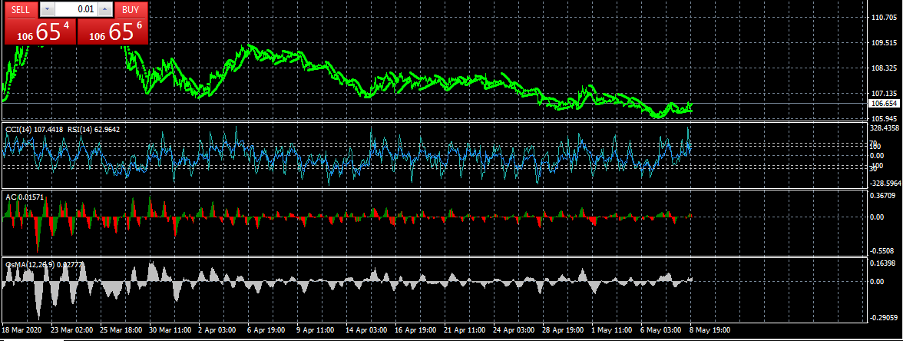
Task: Click the 0.16398 OsMA scale value
Action: point(884,263)
